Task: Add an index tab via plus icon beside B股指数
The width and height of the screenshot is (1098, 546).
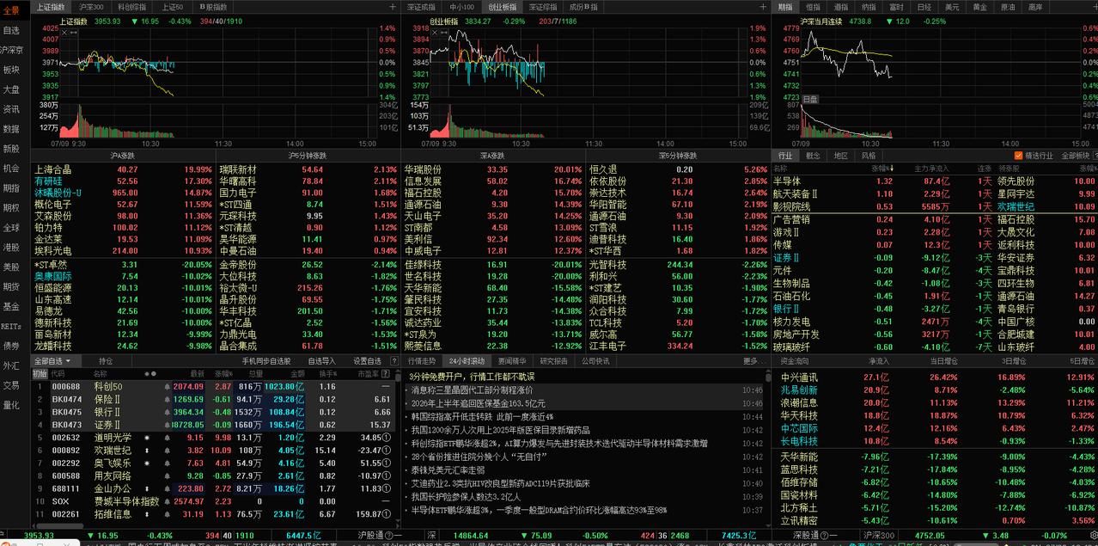Action: click(393, 6)
